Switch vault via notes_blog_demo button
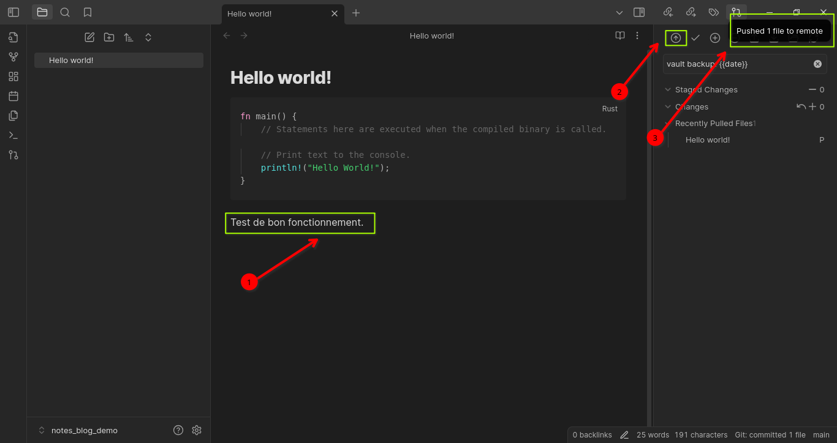The image size is (837, 443). point(78,430)
